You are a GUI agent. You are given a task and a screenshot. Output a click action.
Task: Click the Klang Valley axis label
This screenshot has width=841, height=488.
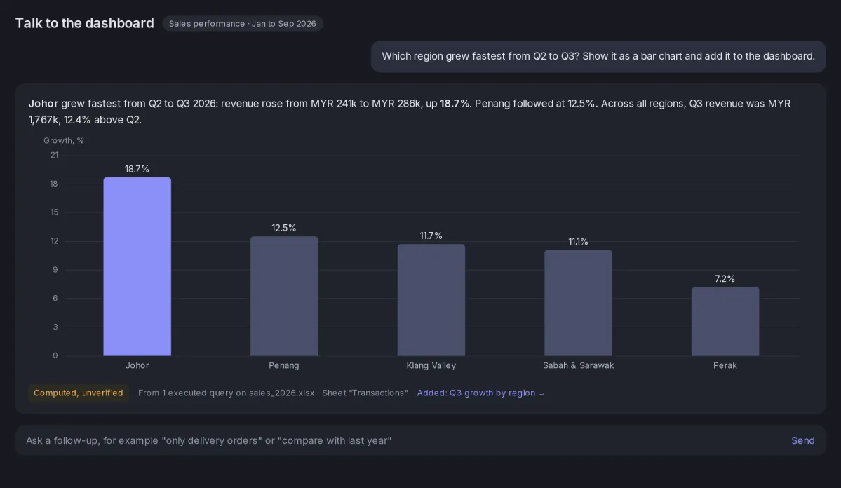click(431, 365)
